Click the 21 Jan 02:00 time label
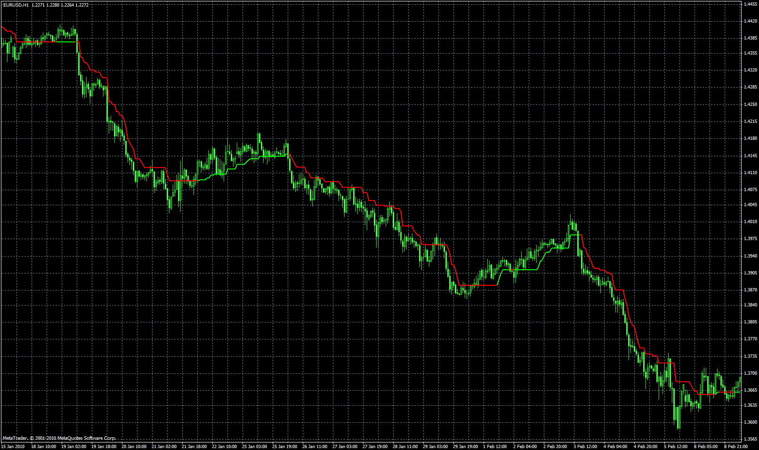Image resolution: width=759 pixels, height=450 pixels. 164,446
